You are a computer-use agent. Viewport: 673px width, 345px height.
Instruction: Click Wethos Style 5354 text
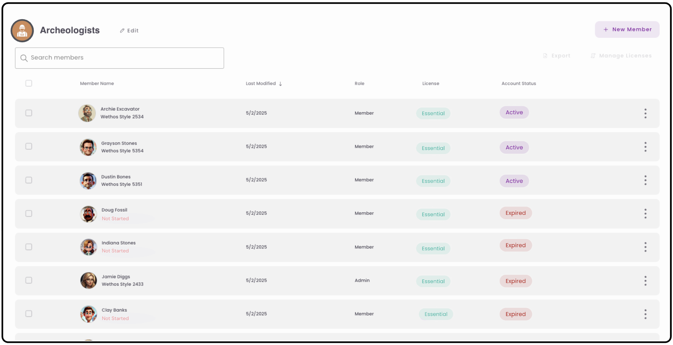pyautogui.click(x=122, y=151)
